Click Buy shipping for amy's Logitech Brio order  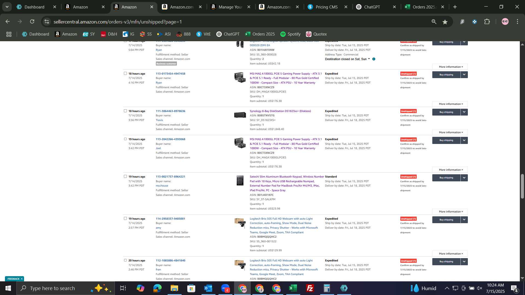pyautogui.click(x=446, y=220)
